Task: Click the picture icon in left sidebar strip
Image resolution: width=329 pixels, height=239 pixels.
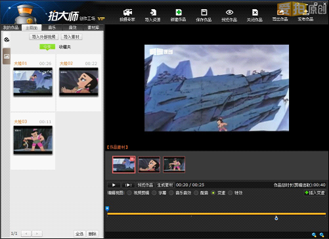Action: (x=7, y=56)
